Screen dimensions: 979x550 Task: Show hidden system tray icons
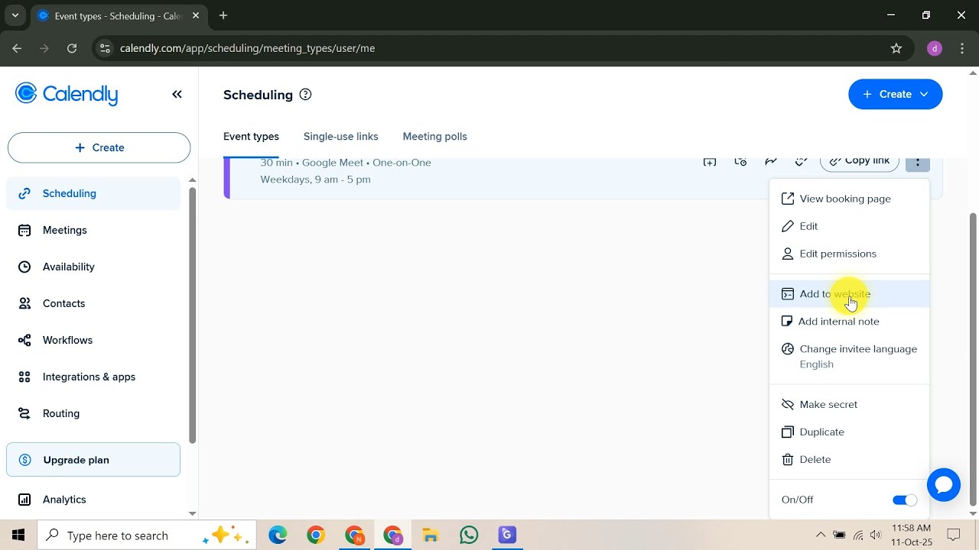point(821,535)
